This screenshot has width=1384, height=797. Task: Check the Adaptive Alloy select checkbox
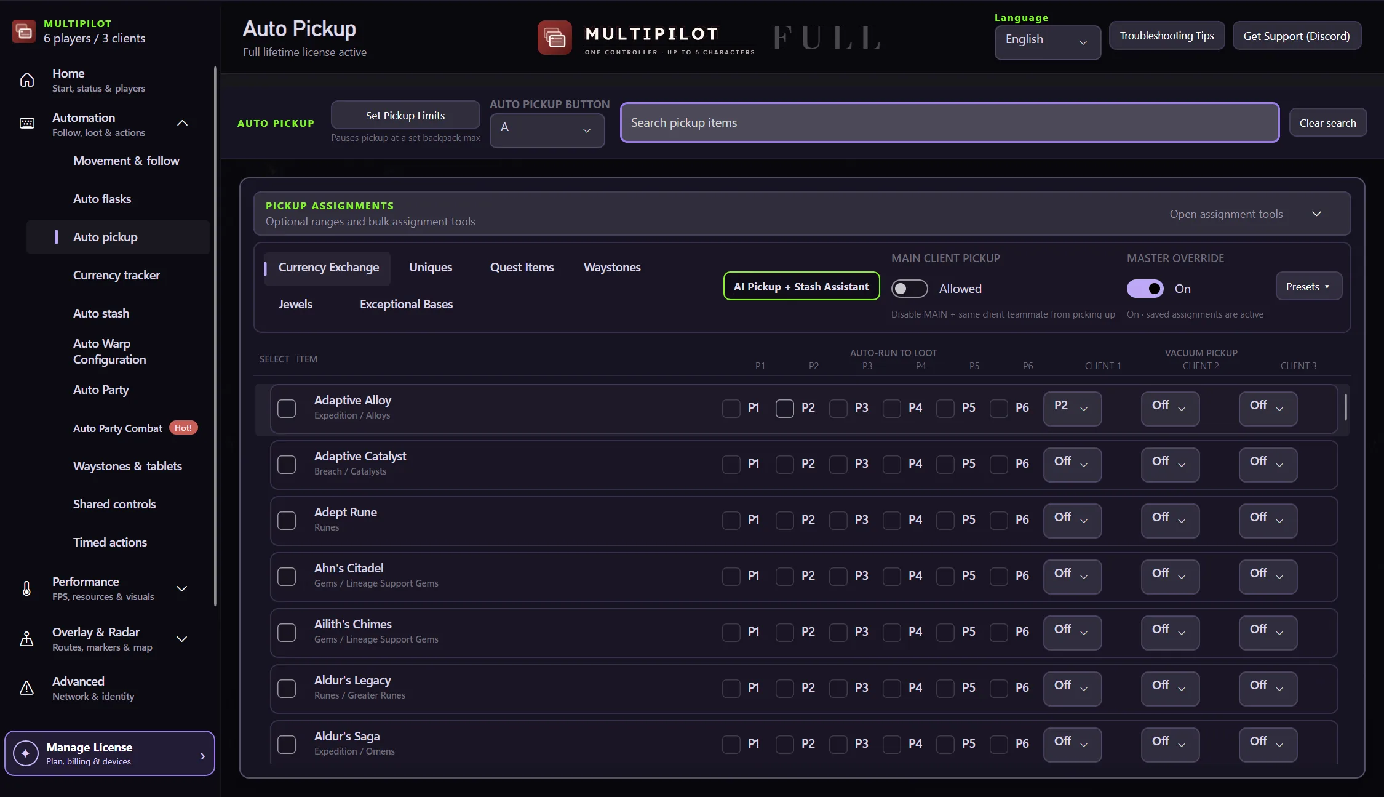287,409
